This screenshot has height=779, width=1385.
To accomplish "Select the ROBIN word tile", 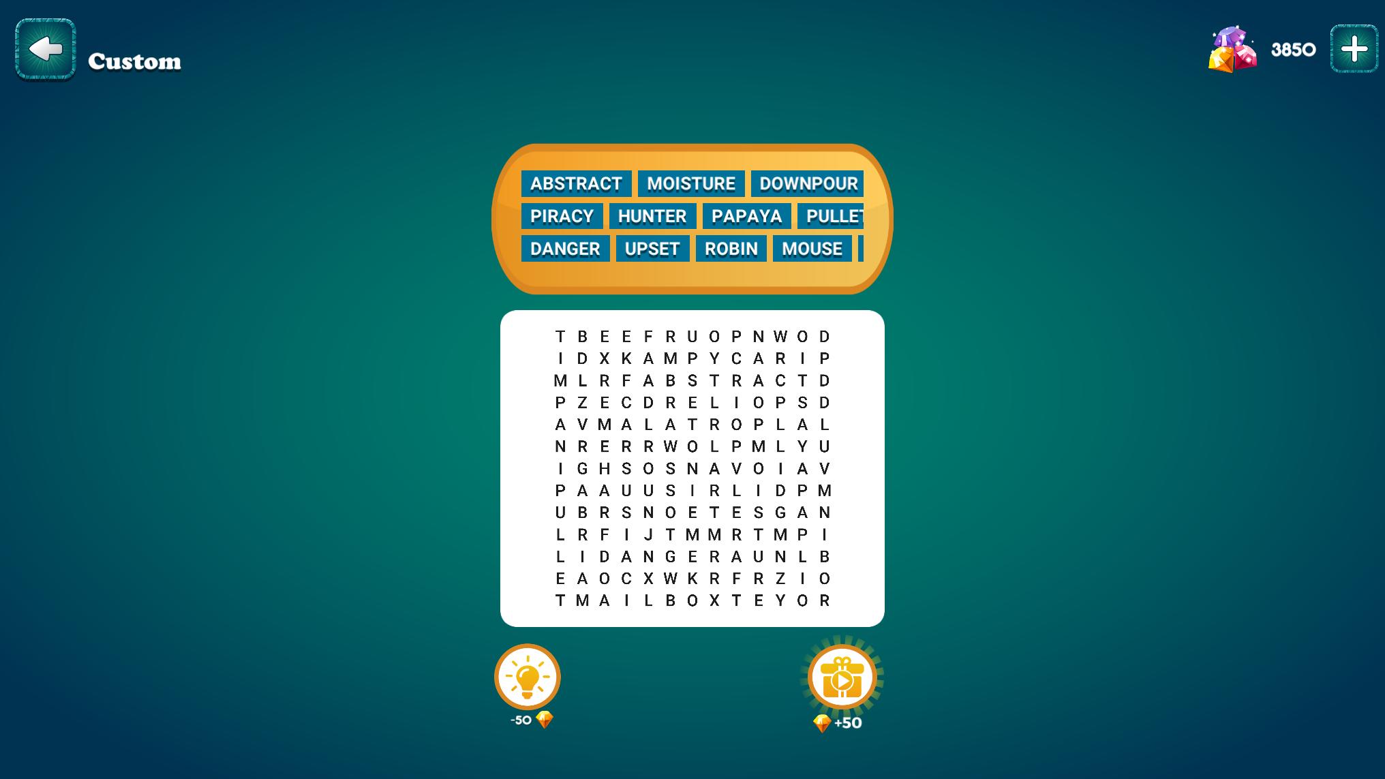I will click(731, 248).
